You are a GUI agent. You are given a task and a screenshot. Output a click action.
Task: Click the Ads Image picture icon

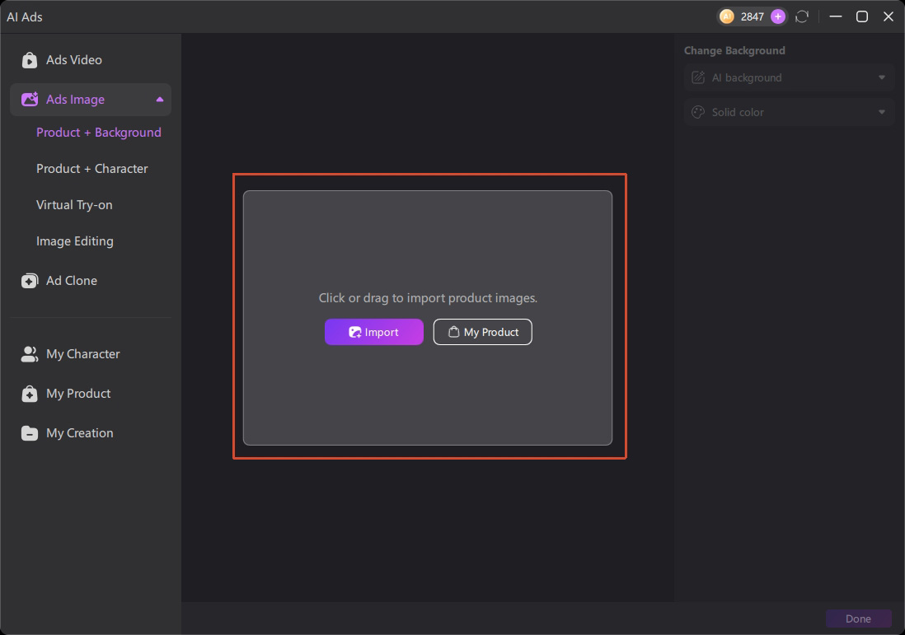(x=30, y=99)
